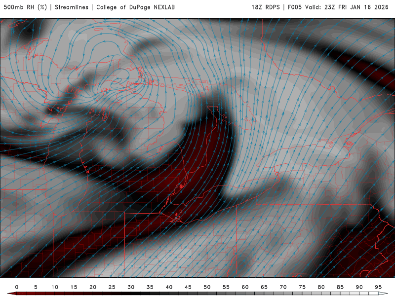Viewport: 395px width, 296px height.
Task: Select the 50 value on the humidity scale
Action: [207, 287]
